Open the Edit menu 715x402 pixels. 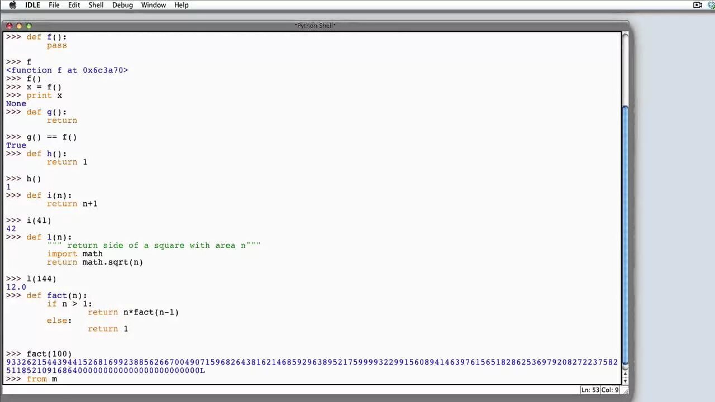coord(74,5)
